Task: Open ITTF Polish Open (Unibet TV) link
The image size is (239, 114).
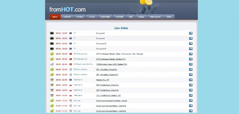Action: [x=108, y=95]
